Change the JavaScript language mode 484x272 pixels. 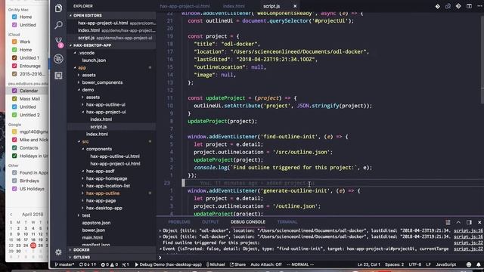[445, 264]
